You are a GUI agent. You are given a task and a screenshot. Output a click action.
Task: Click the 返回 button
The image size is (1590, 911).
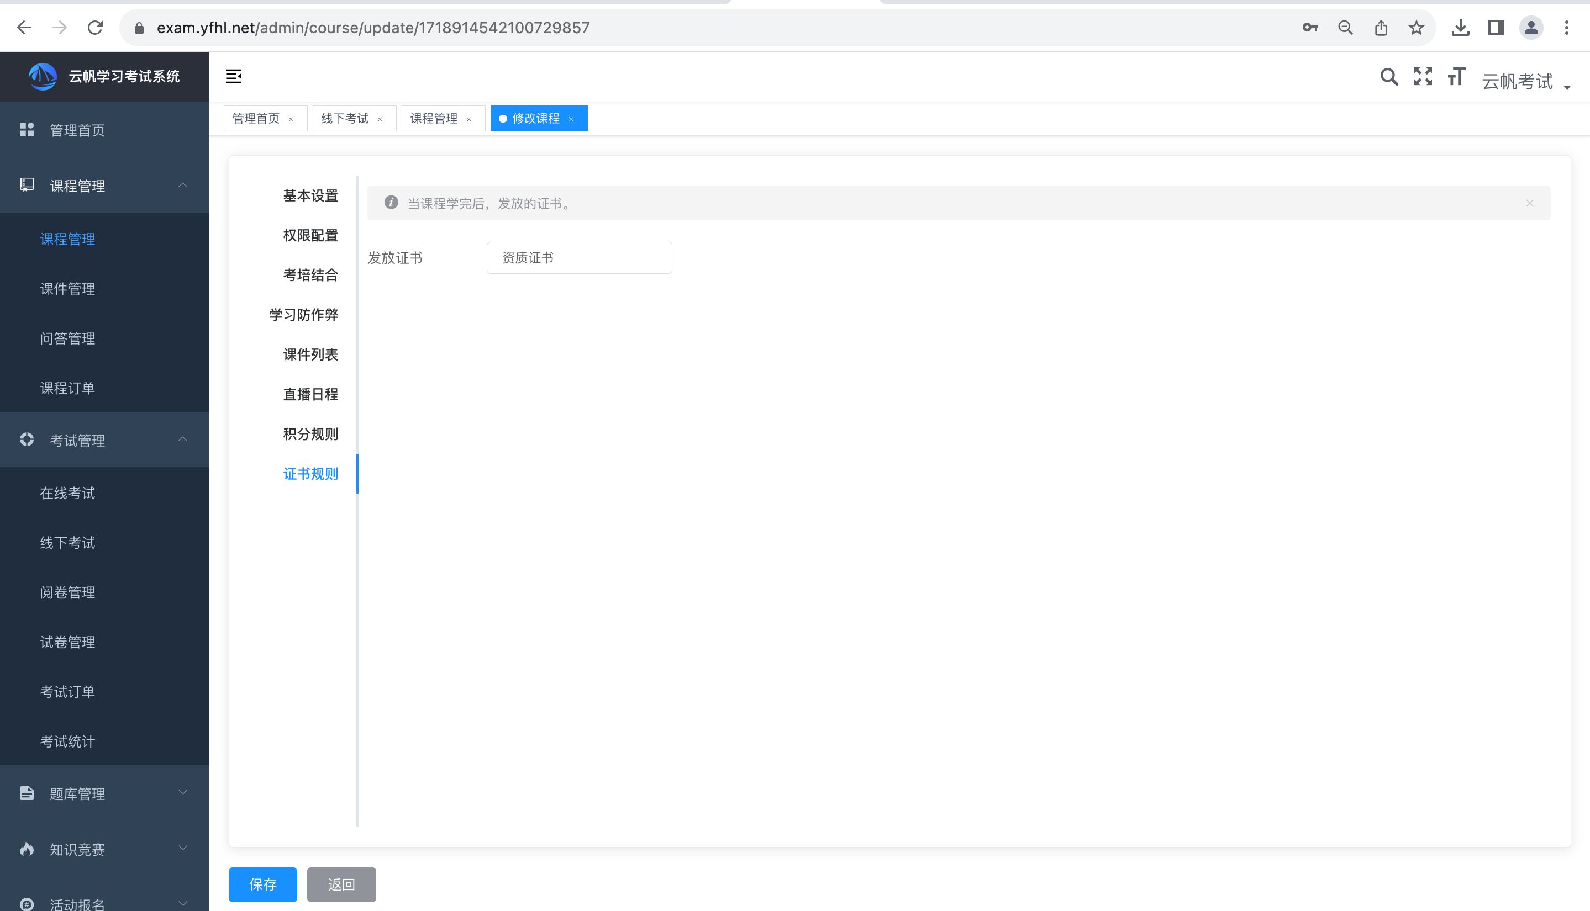(341, 884)
